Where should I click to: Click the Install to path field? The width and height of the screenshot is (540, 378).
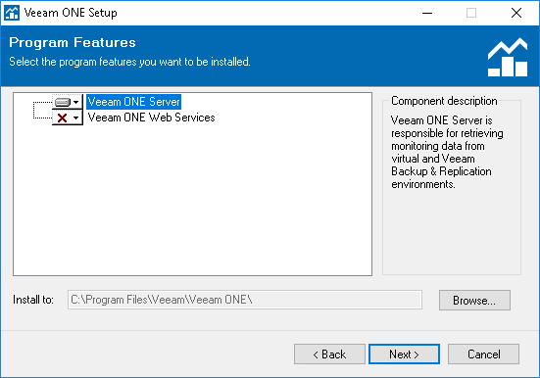coord(245,300)
